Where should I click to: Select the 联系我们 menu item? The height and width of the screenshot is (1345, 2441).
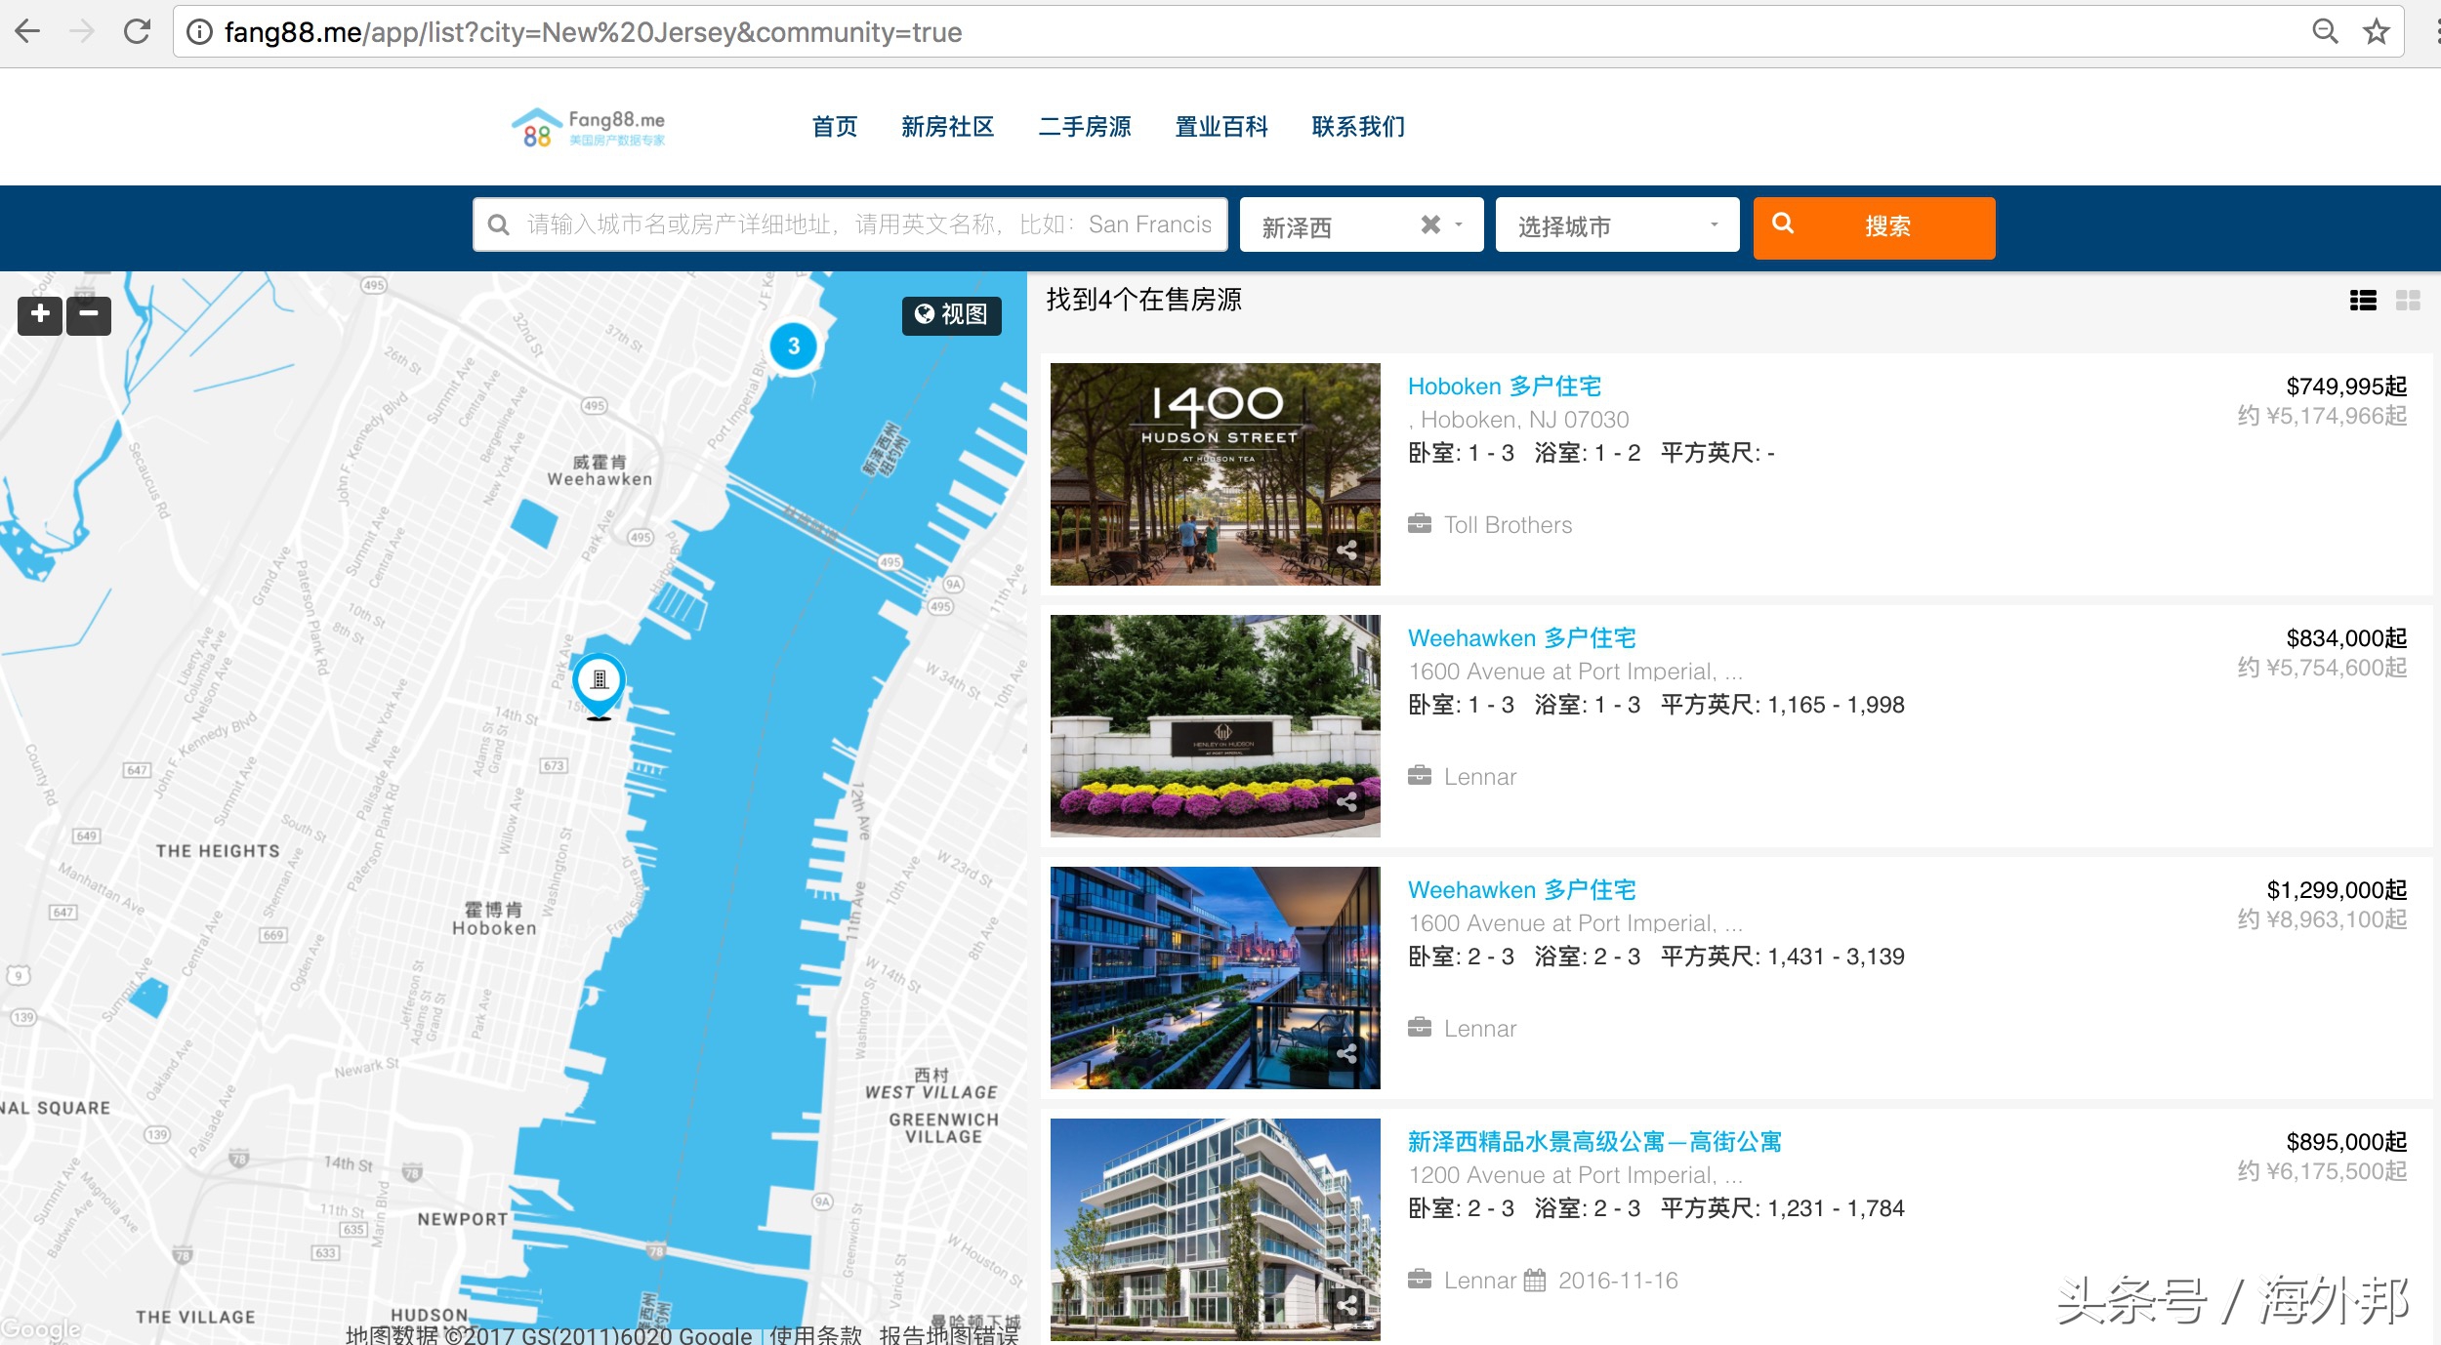coord(1359,127)
